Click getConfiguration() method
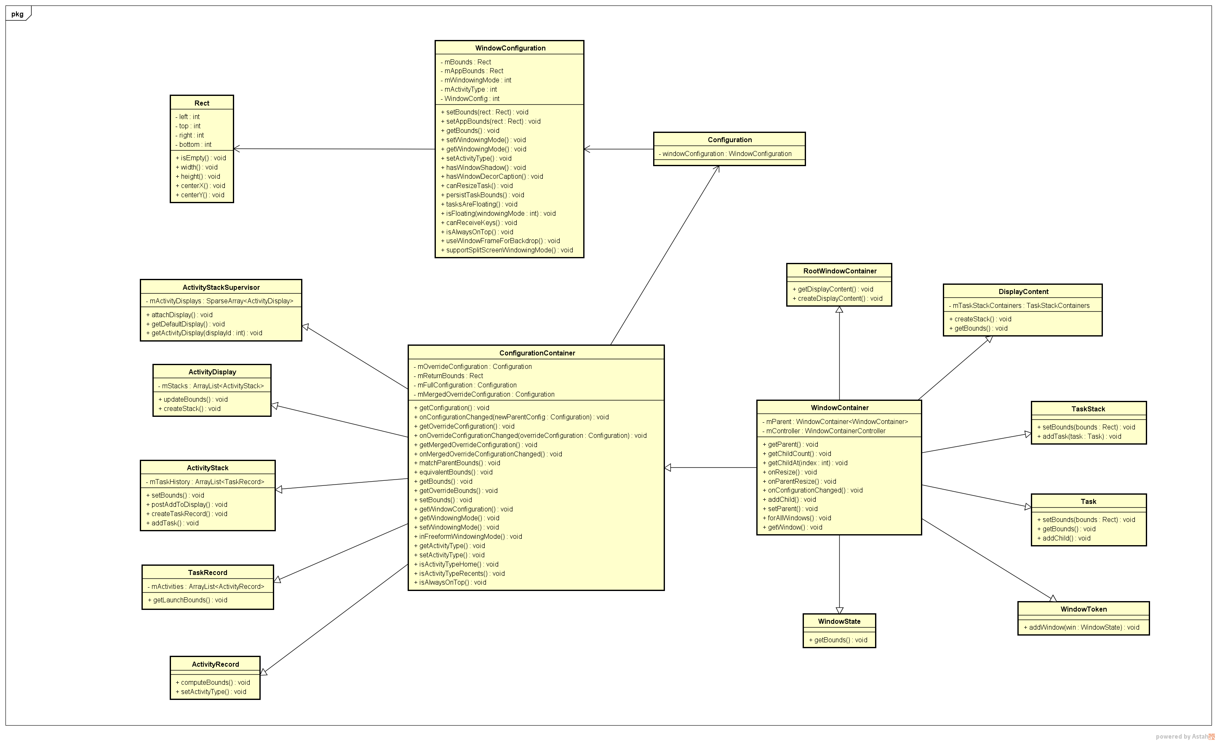This screenshot has height=742, width=1217. click(x=451, y=408)
